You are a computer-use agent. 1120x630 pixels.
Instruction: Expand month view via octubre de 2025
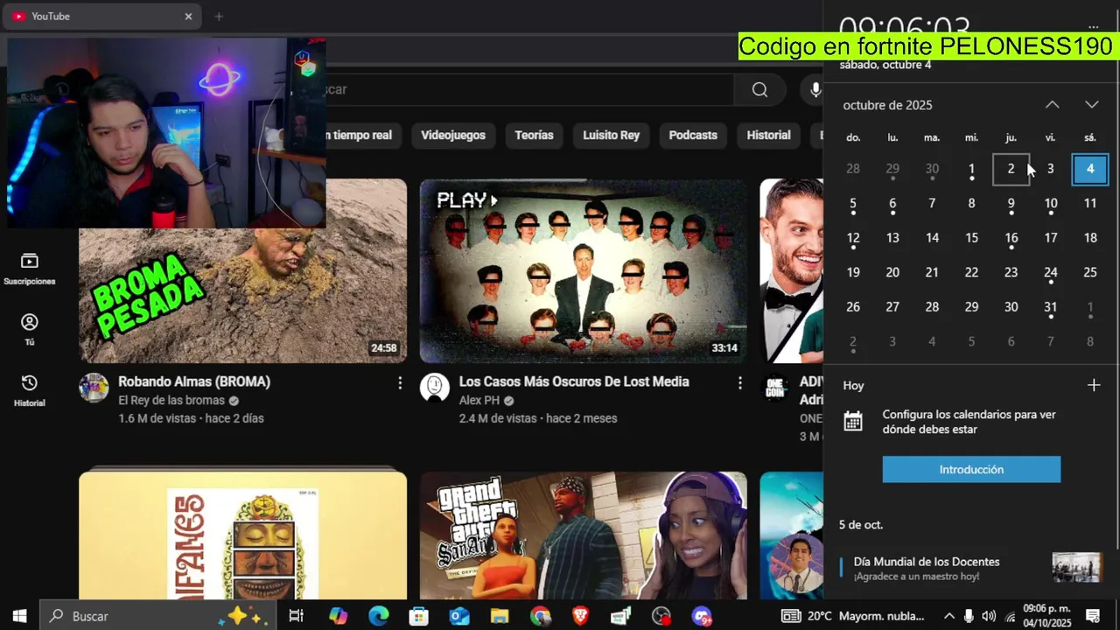tap(887, 105)
